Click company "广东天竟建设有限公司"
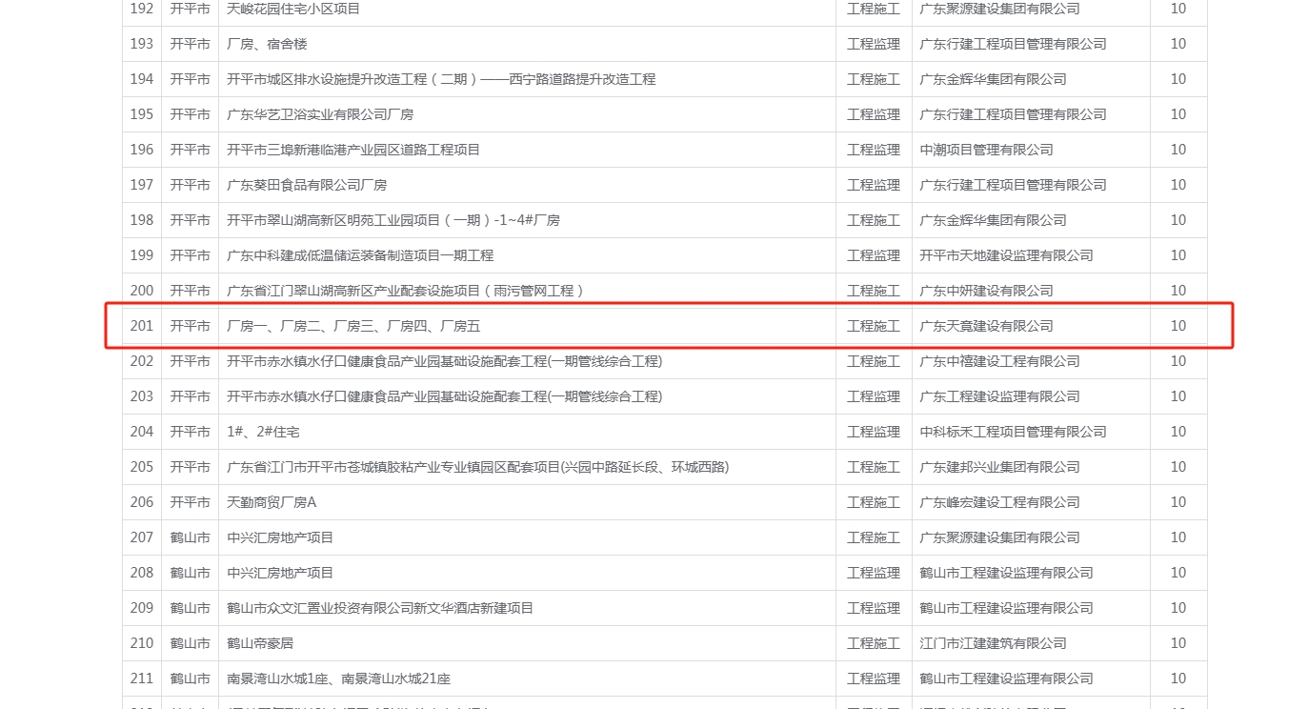This screenshot has width=1308, height=709. (x=986, y=326)
